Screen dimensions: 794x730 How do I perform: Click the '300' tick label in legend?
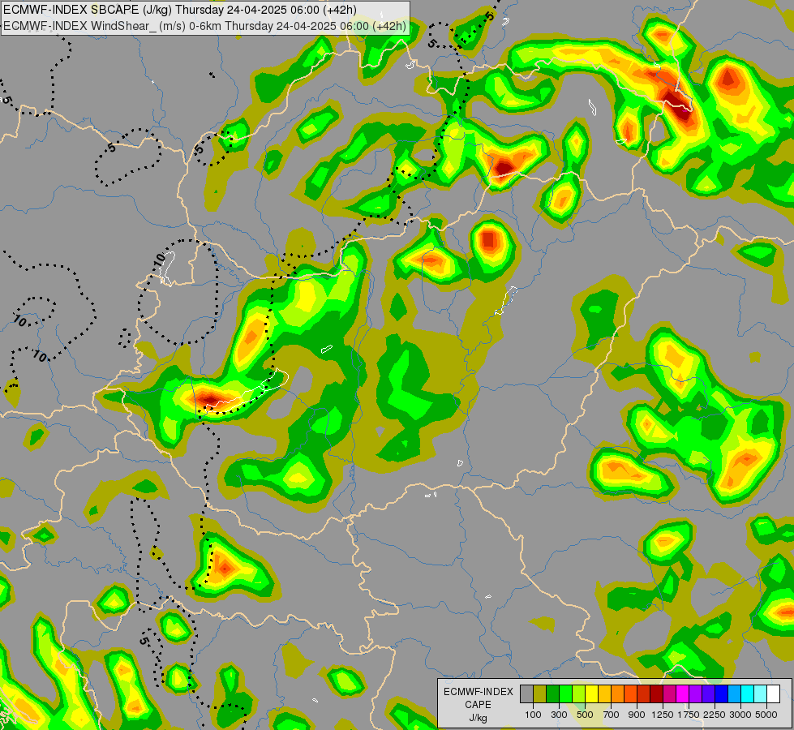coord(559,715)
